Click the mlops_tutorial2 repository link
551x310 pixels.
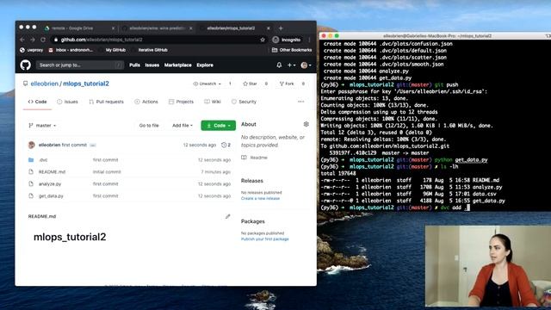pos(86,84)
